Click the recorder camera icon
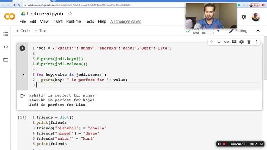267x150 pixels. click(x=252, y=144)
